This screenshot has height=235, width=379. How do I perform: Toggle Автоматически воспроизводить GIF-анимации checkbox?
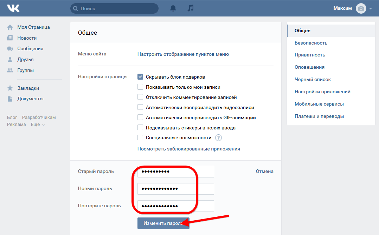click(140, 117)
